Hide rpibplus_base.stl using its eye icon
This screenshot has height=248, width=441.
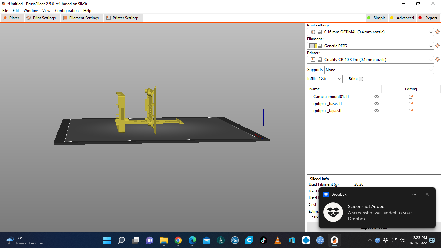coord(376,104)
